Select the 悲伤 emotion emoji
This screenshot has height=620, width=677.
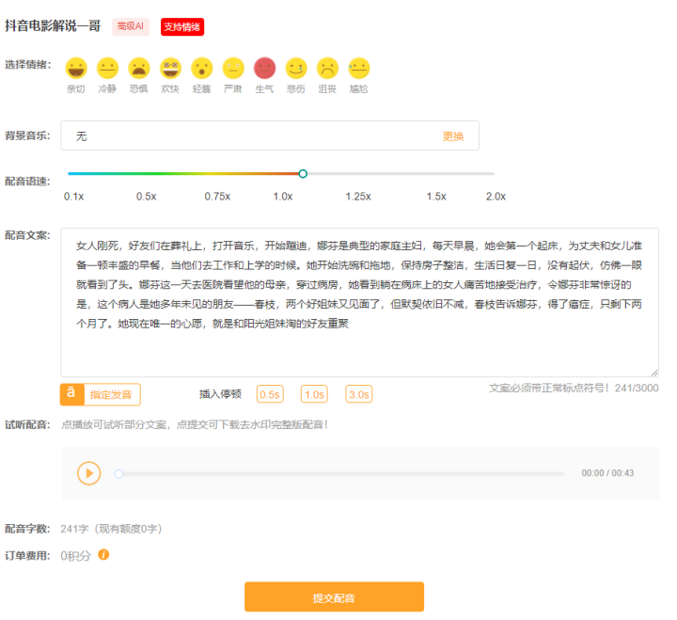tap(296, 69)
